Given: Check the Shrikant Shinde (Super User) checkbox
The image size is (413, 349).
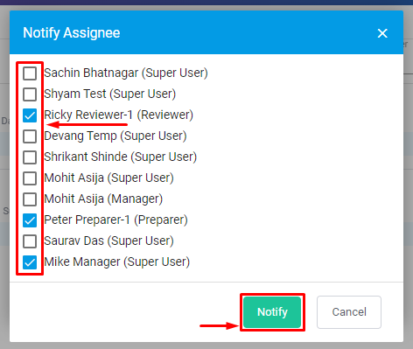Looking at the screenshot, I should click(30, 157).
